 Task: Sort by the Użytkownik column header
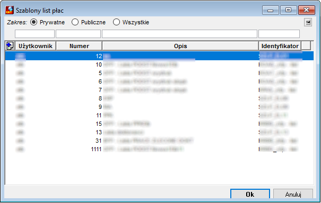(36, 46)
